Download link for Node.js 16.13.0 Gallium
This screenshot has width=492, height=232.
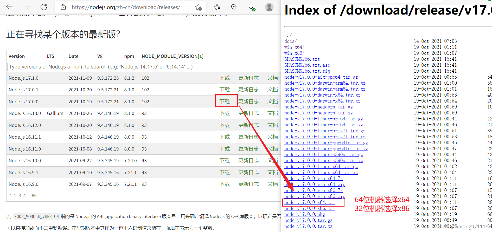pyautogui.click(x=225, y=113)
